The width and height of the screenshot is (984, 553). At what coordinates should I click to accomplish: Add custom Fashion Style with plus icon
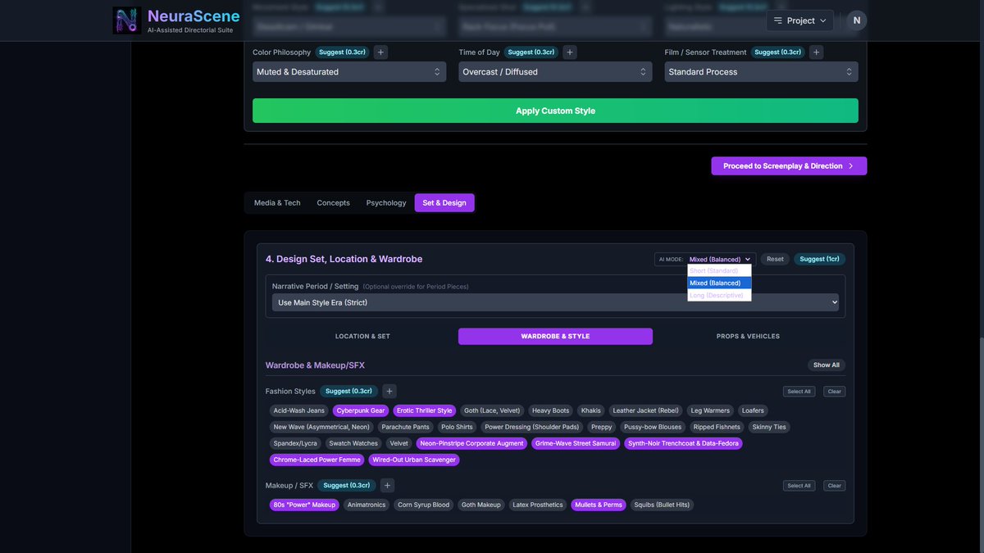tap(389, 392)
